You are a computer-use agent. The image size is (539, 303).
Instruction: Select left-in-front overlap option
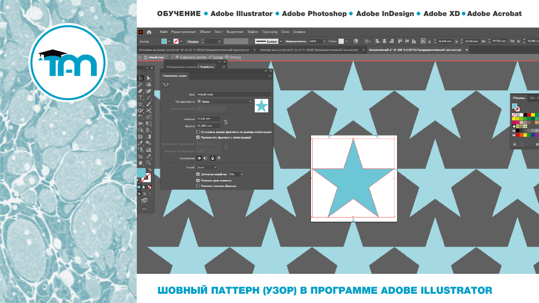point(199,158)
